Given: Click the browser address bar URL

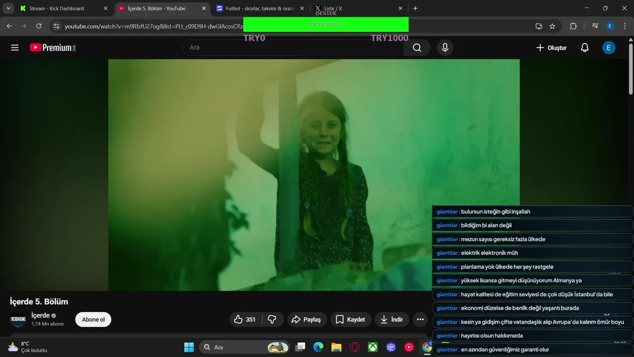Looking at the screenshot, I should pos(154,26).
